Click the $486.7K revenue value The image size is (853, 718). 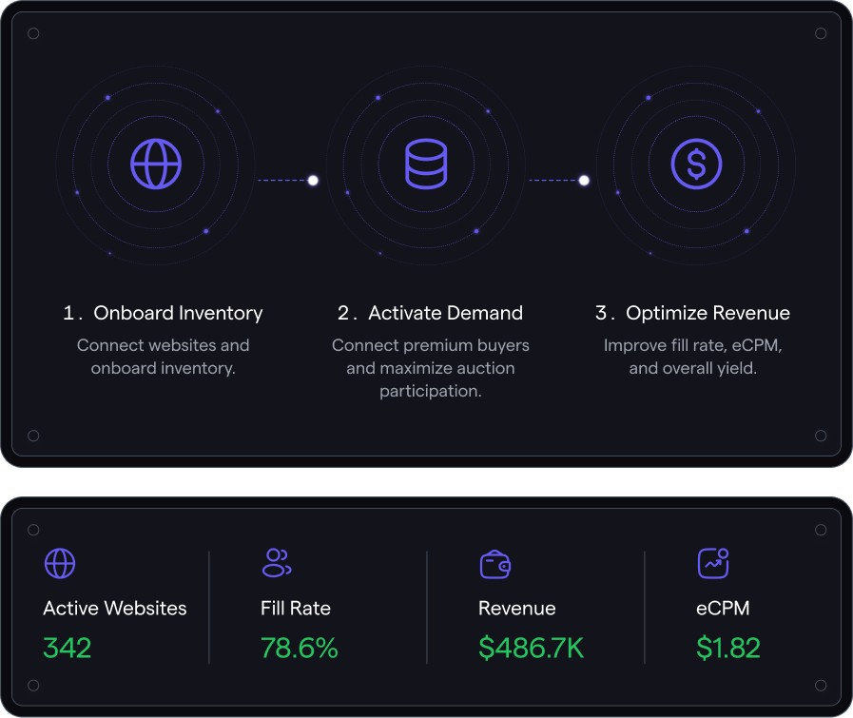coord(531,648)
